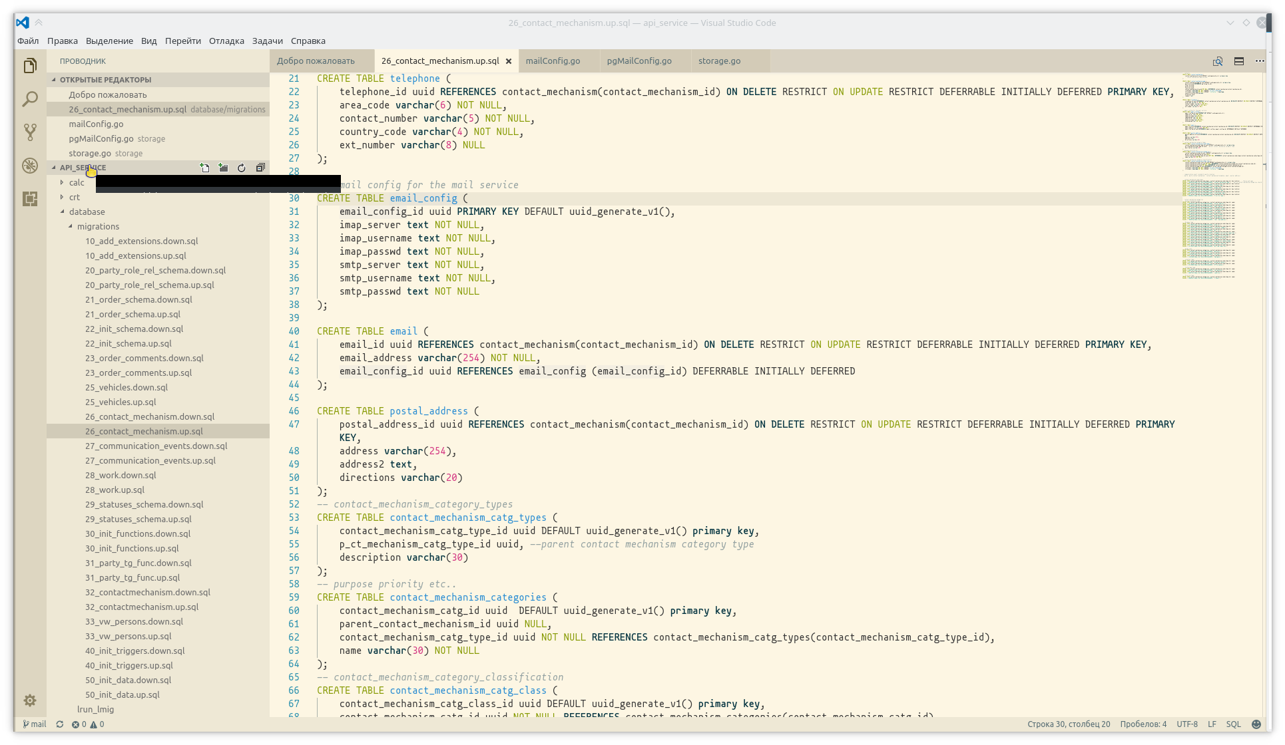Change language mode via SQL status item
Viewport: 1285px width, 745px height.
pyautogui.click(x=1233, y=724)
